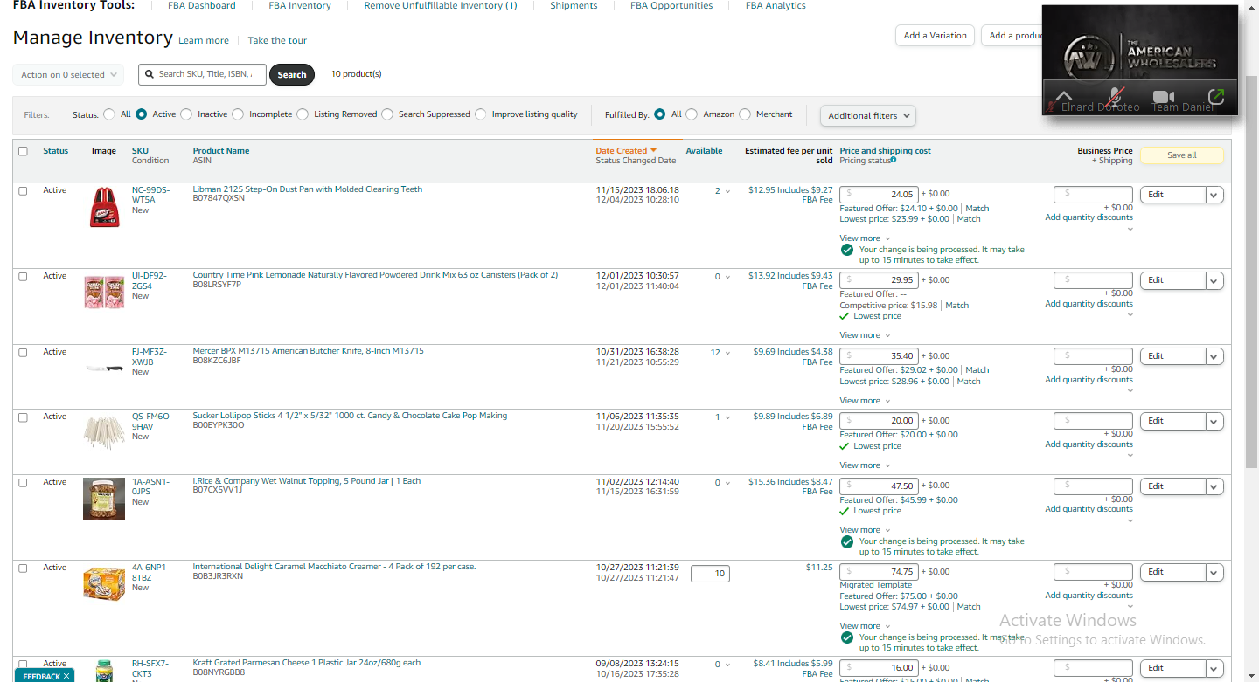Expand meeting overlay with up chevron
Image resolution: width=1259 pixels, height=682 pixels.
click(x=1063, y=96)
